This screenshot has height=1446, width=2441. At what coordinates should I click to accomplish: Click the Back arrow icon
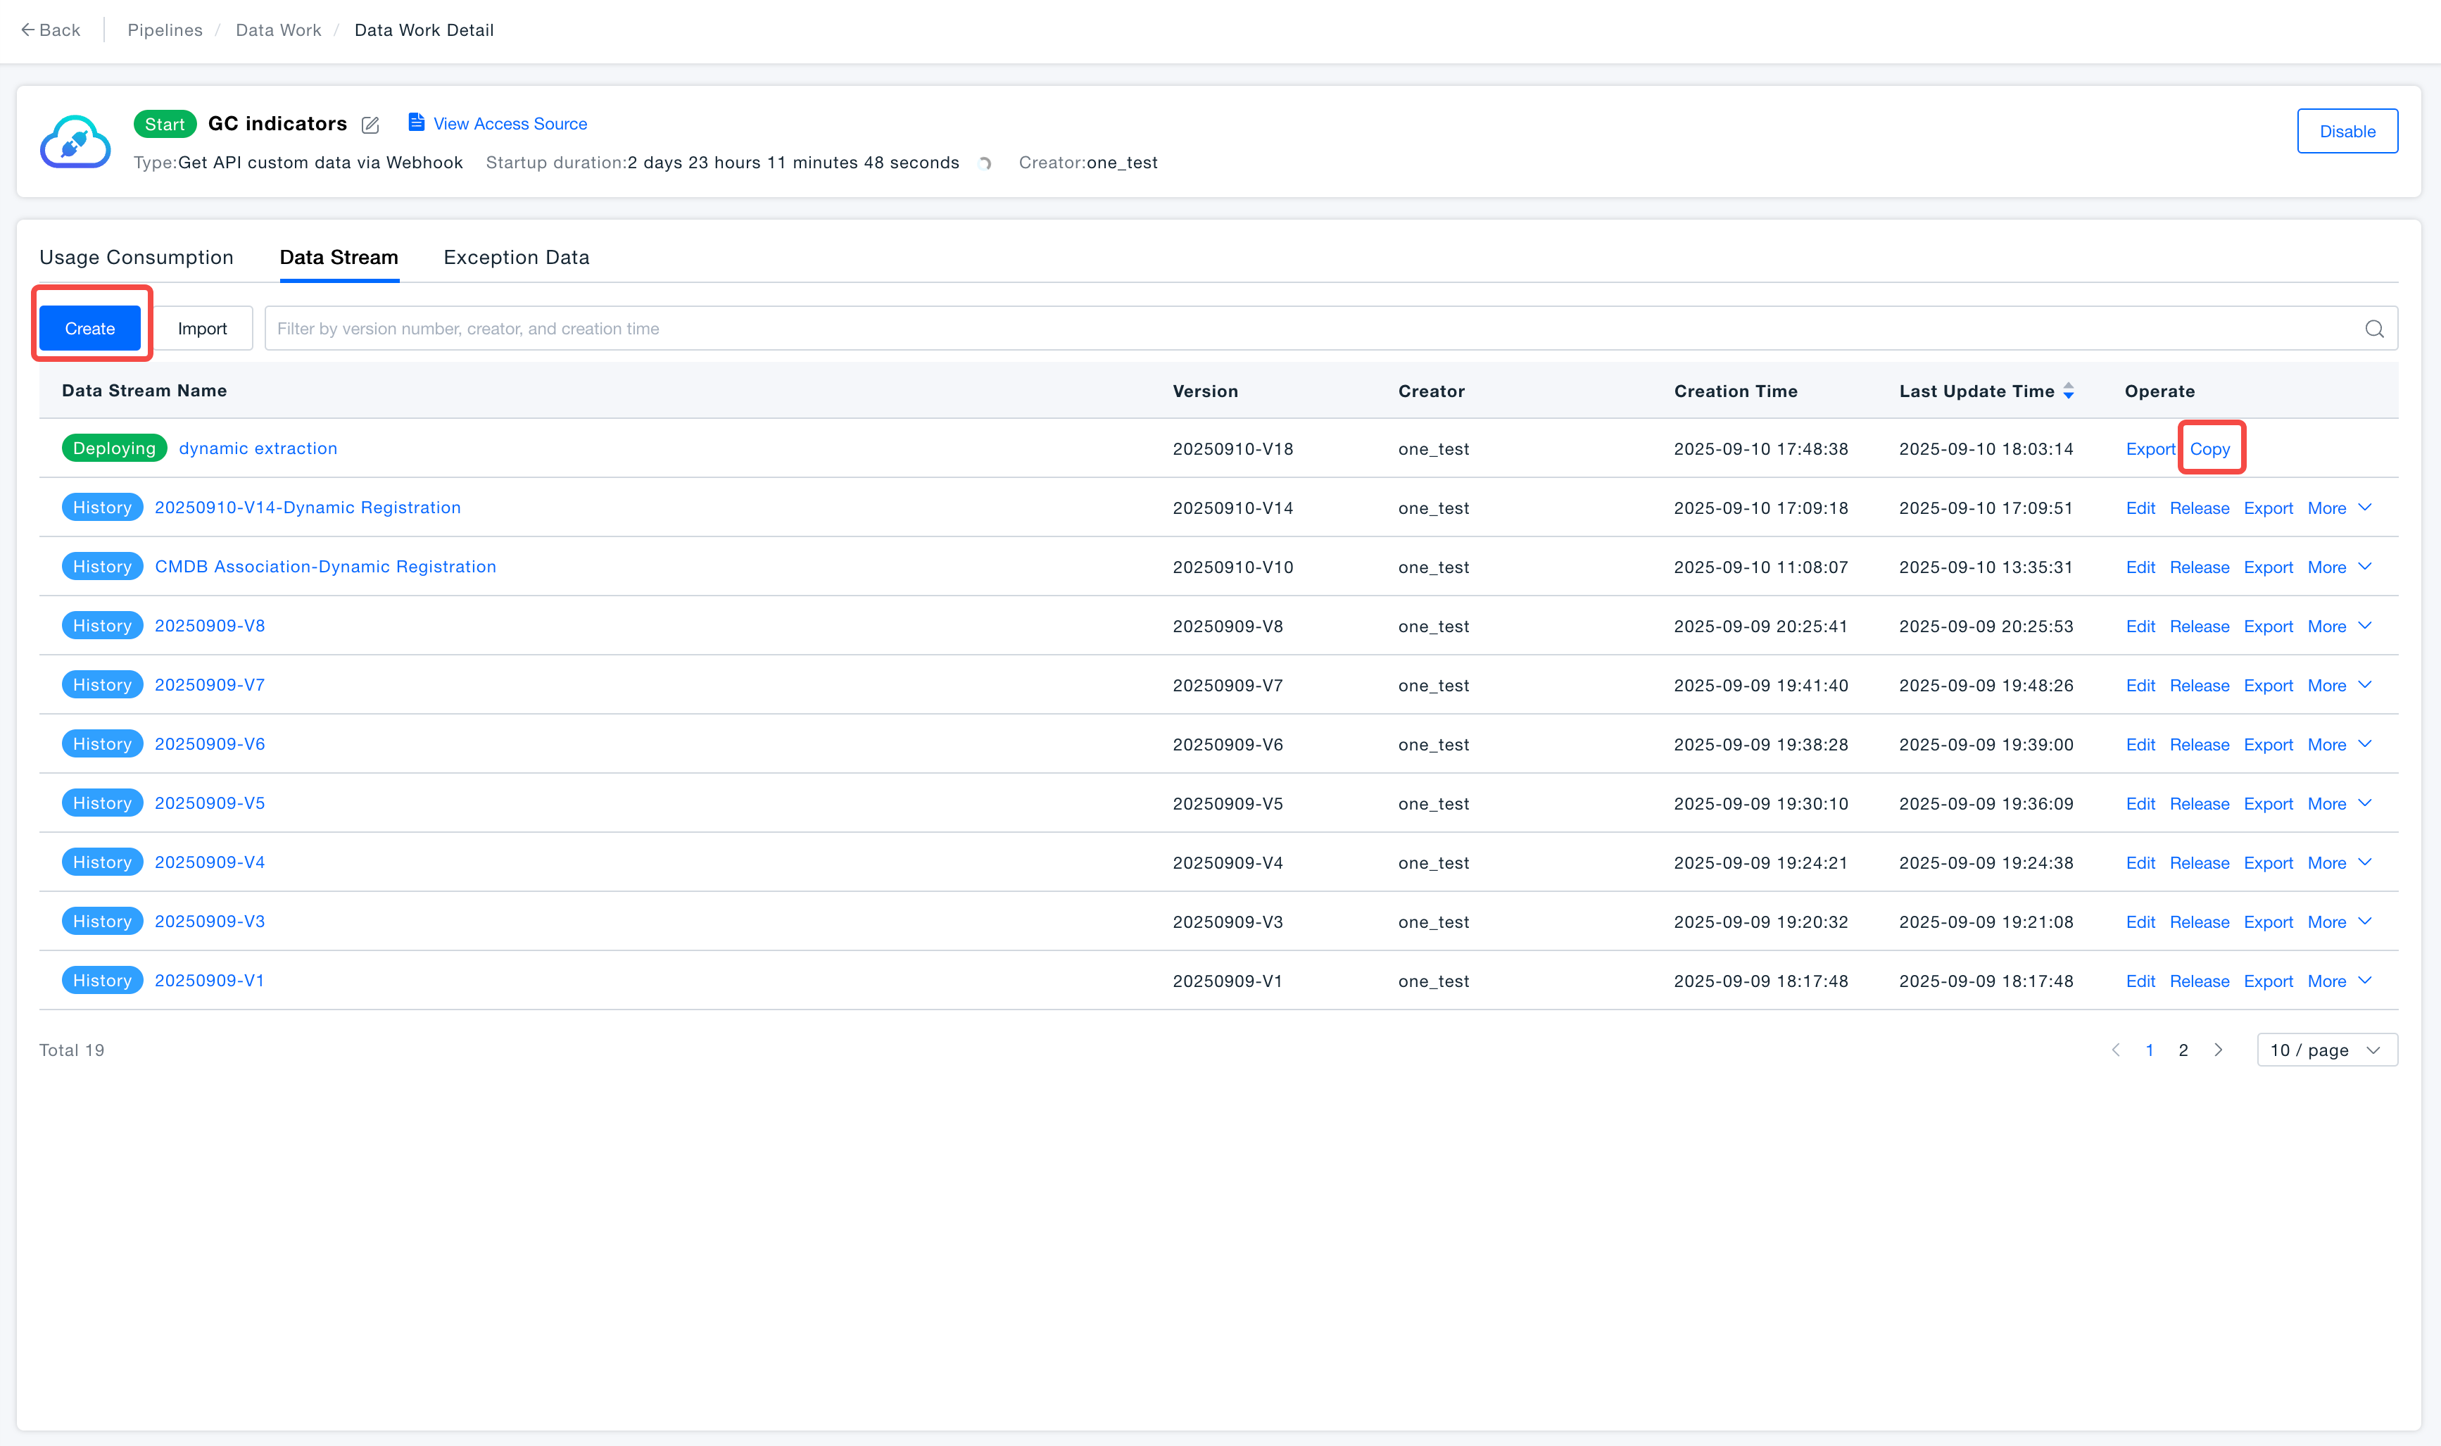(27, 30)
